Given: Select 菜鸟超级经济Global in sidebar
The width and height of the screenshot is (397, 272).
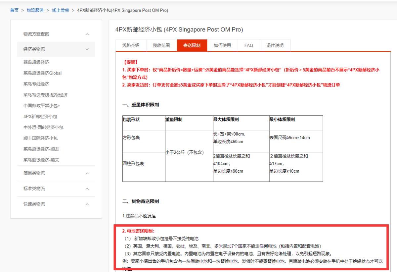Looking at the screenshot, I should [x=42, y=73].
